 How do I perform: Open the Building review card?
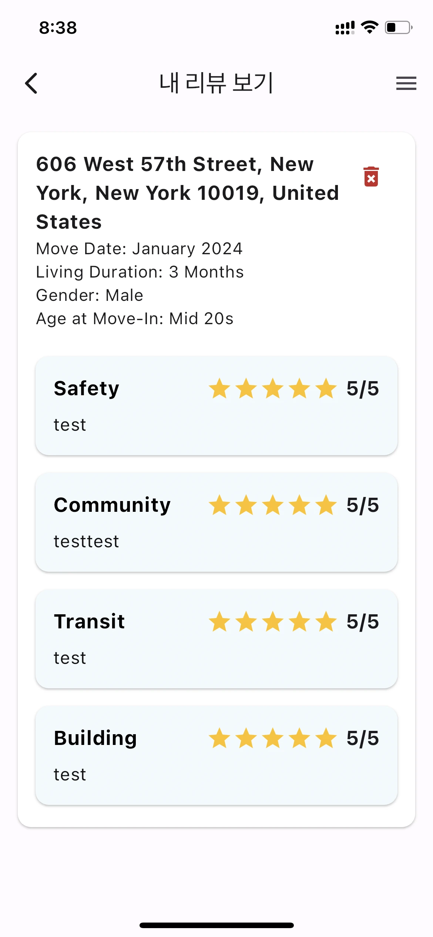(x=216, y=755)
